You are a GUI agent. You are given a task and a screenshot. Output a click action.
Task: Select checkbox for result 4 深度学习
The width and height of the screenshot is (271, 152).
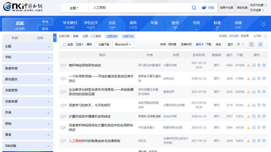[x=62, y=105]
